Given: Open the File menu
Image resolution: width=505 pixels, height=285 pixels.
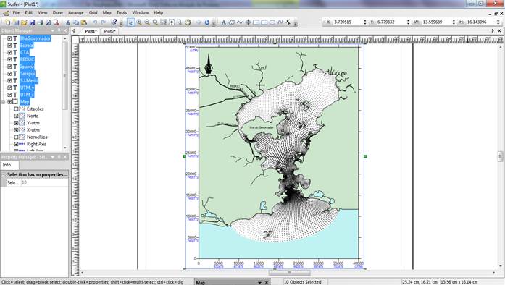Looking at the screenshot, I should click(16, 12).
